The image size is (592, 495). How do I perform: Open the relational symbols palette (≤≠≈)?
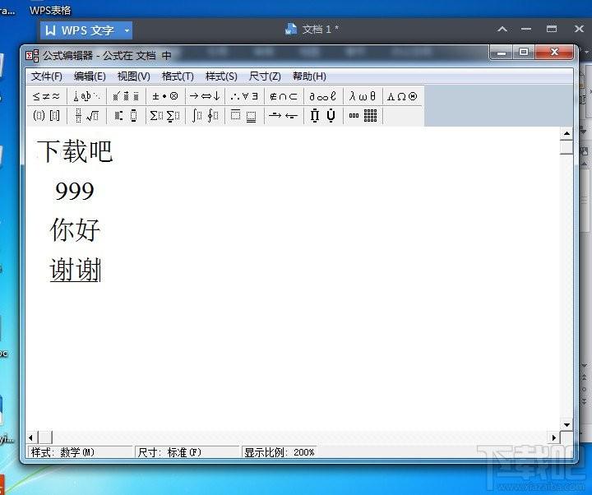coord(46,96)
